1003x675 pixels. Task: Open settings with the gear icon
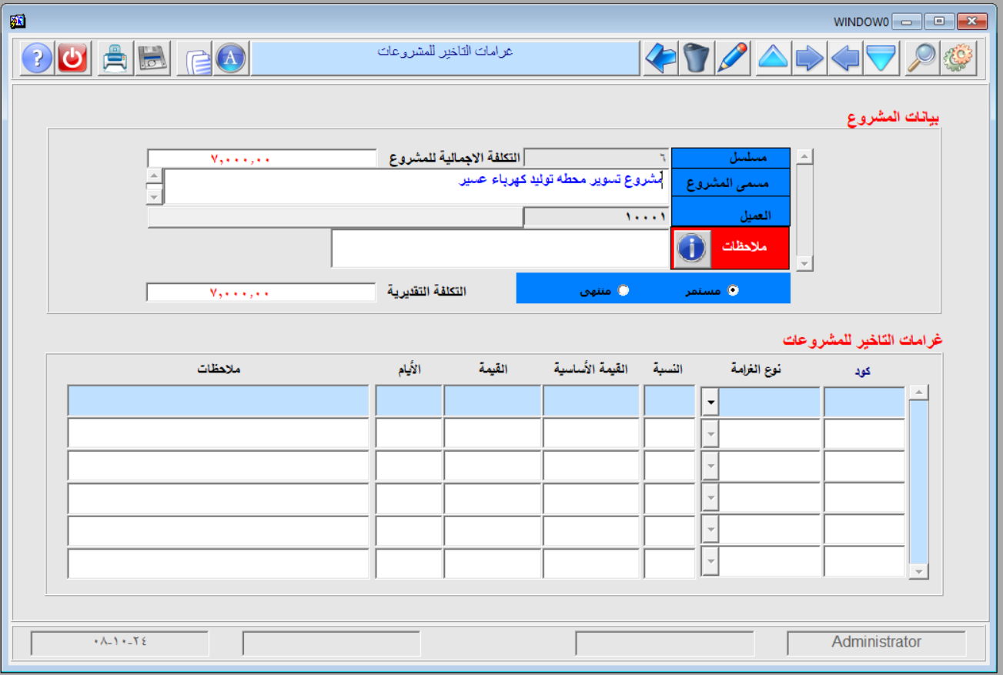(958, 58)
